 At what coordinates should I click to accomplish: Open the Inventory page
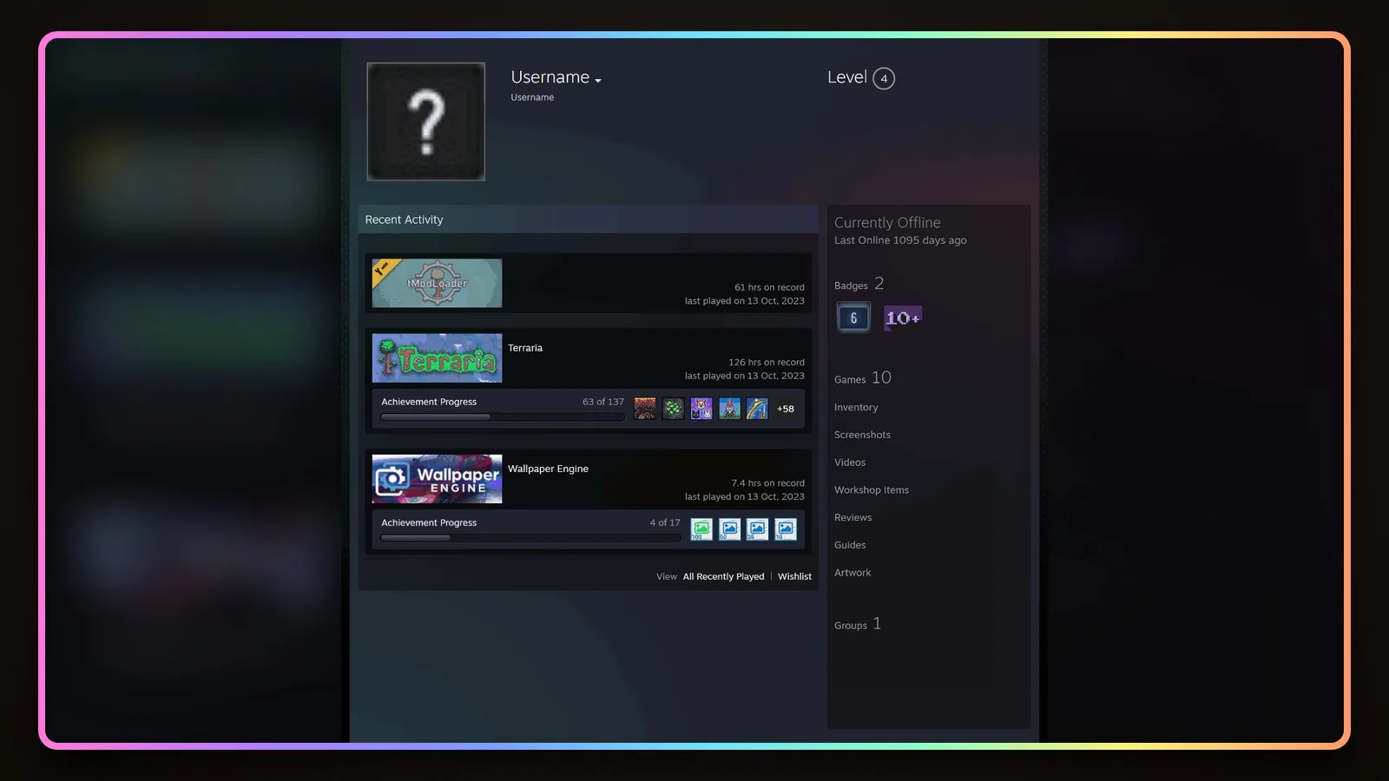pyautogui.click(x=856, y=407)
